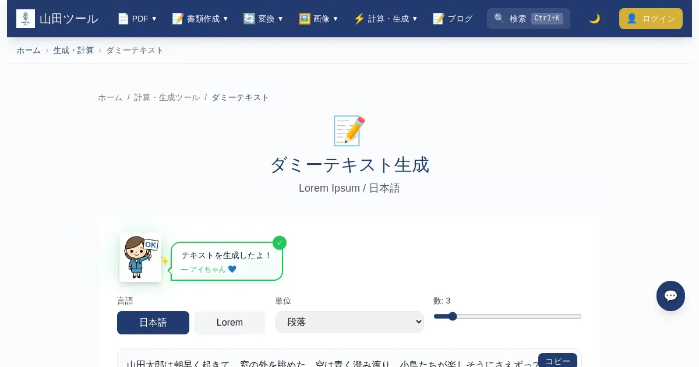Click the アイちゃん mascot image
This screenshot has height=367, width=699.
(x=140, y=257)
